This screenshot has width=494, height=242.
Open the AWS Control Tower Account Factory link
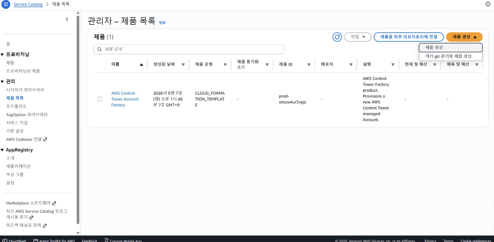(125, 99)
